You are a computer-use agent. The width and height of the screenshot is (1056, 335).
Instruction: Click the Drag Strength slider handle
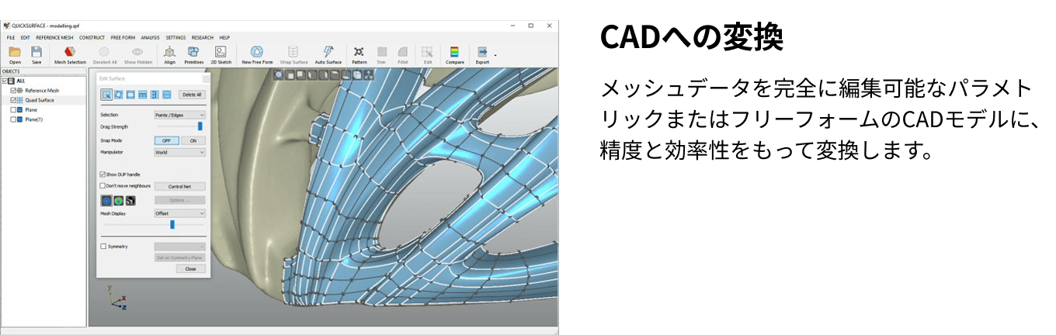click(x=200, y=126)
